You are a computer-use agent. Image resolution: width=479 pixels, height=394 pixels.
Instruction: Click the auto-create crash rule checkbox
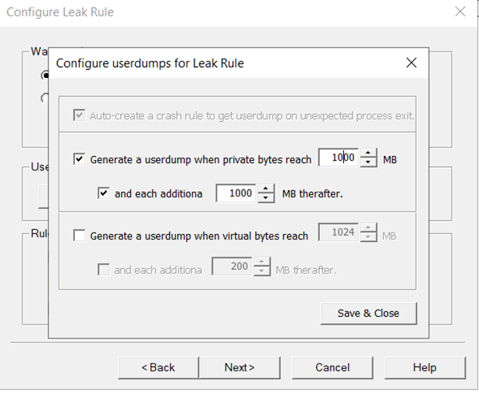[79, 115]
